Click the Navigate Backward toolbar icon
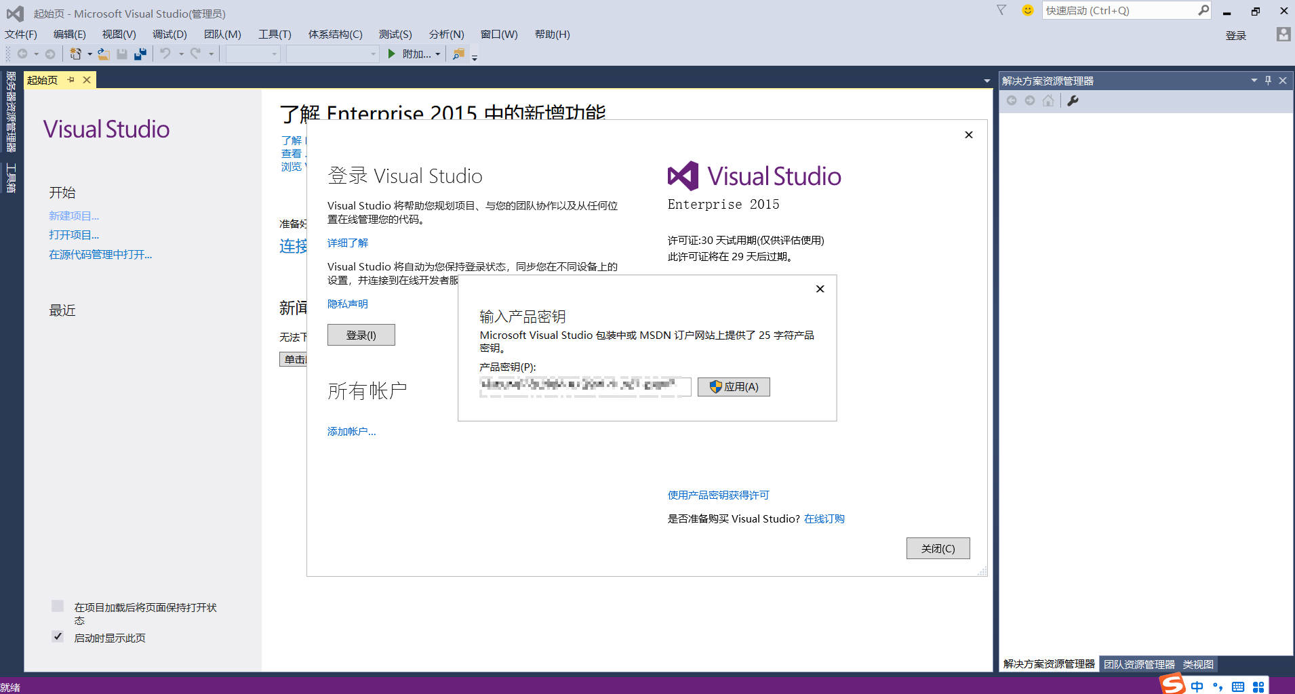The image size is (1295, 694). pyautogui.click(x=22, y=54)
